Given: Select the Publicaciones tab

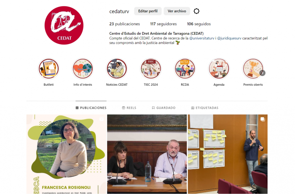Looking at the screenshot, I should [x=91, y=108].
